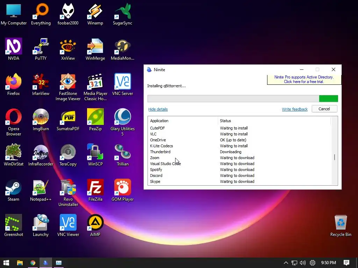Open the MediaMonkey desktop icon

coord(123,49)
